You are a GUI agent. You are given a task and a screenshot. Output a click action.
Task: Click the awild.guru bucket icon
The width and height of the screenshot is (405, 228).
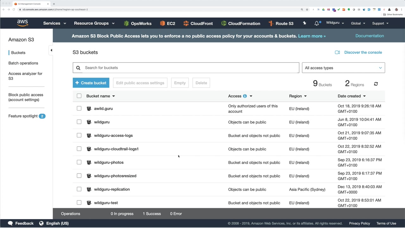tap(89, 109)
